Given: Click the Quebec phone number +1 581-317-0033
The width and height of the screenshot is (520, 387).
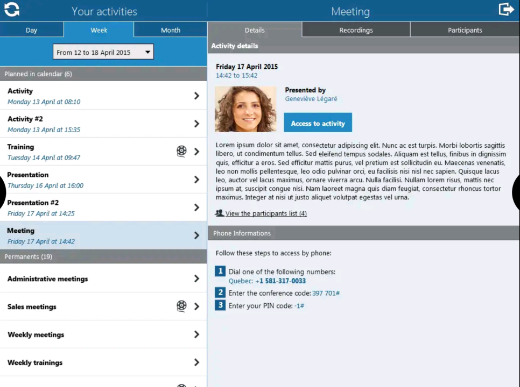Looking at the screenshot, I should (280, 281).
